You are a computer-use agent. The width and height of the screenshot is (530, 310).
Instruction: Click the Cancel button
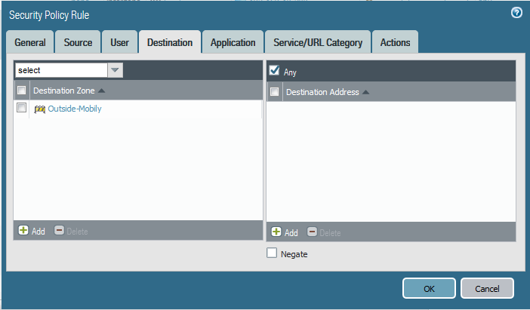tap(487, 288)
